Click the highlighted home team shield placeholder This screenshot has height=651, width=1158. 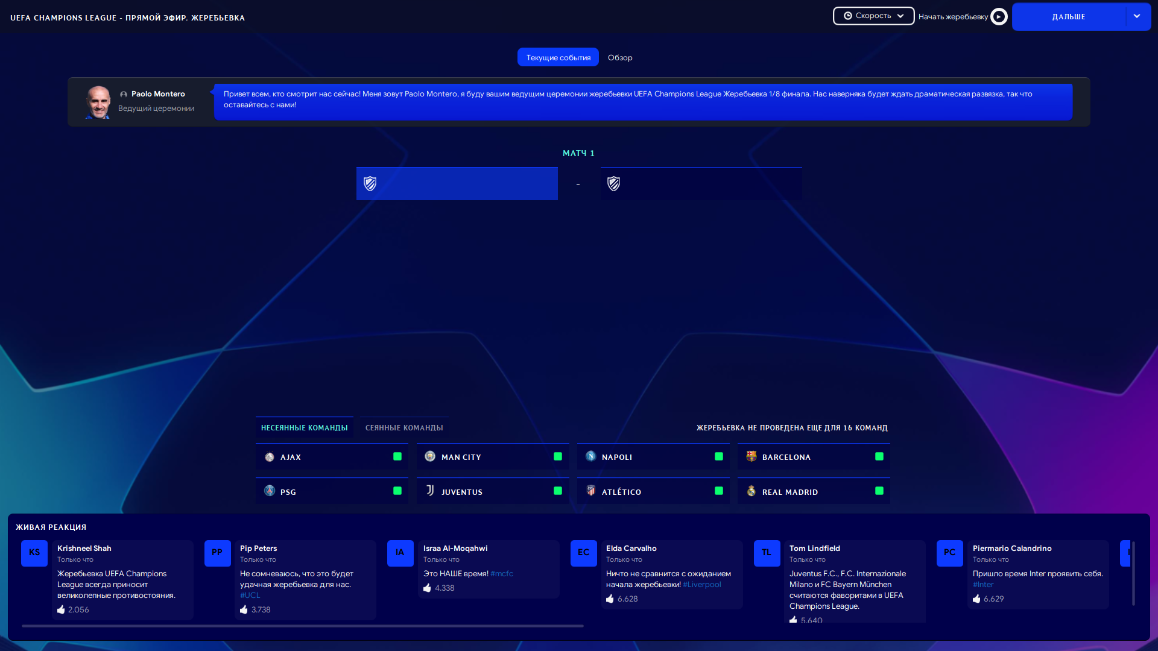pyautogui.click(x=370, y=184)
